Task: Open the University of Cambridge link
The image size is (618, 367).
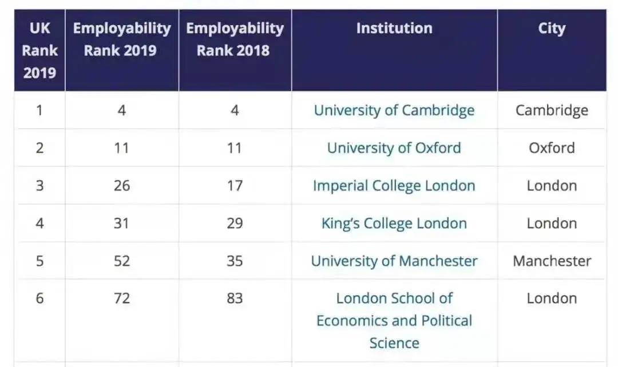Action: pyautogui.click(x=394, y=110)
